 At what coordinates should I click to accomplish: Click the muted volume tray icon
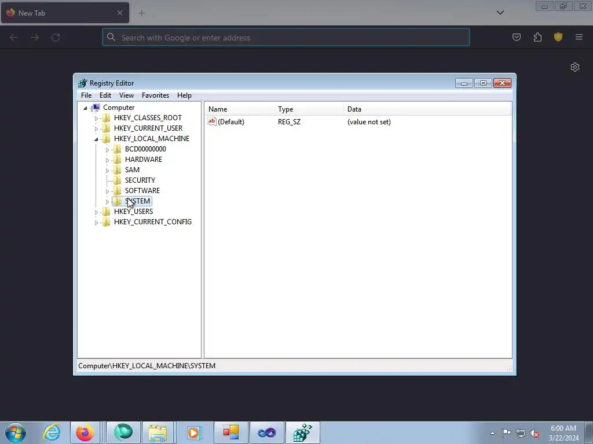[x=535, y=433]
